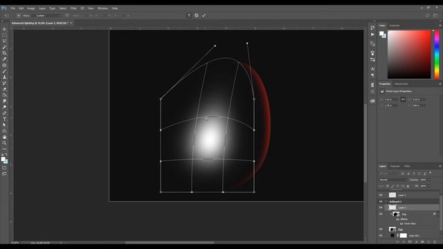The image size is (443, 249).
Task: Click the Color Fill 1 layer mask thumbnail
Action: coord(403,235)
